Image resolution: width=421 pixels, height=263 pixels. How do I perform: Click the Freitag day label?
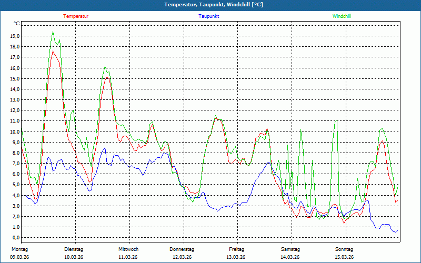[236, 249]
